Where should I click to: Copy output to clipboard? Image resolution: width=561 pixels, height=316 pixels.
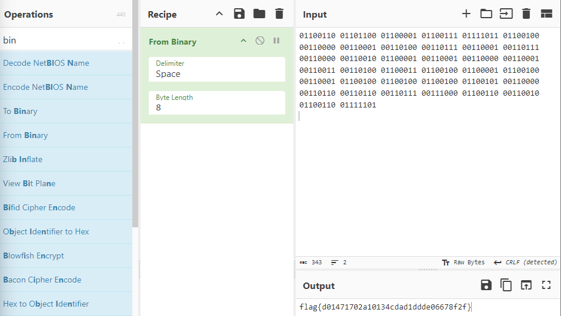point(506,285)
